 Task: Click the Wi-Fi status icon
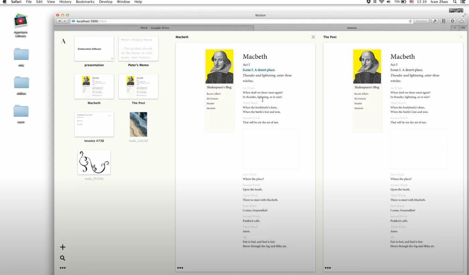point(381,2)
